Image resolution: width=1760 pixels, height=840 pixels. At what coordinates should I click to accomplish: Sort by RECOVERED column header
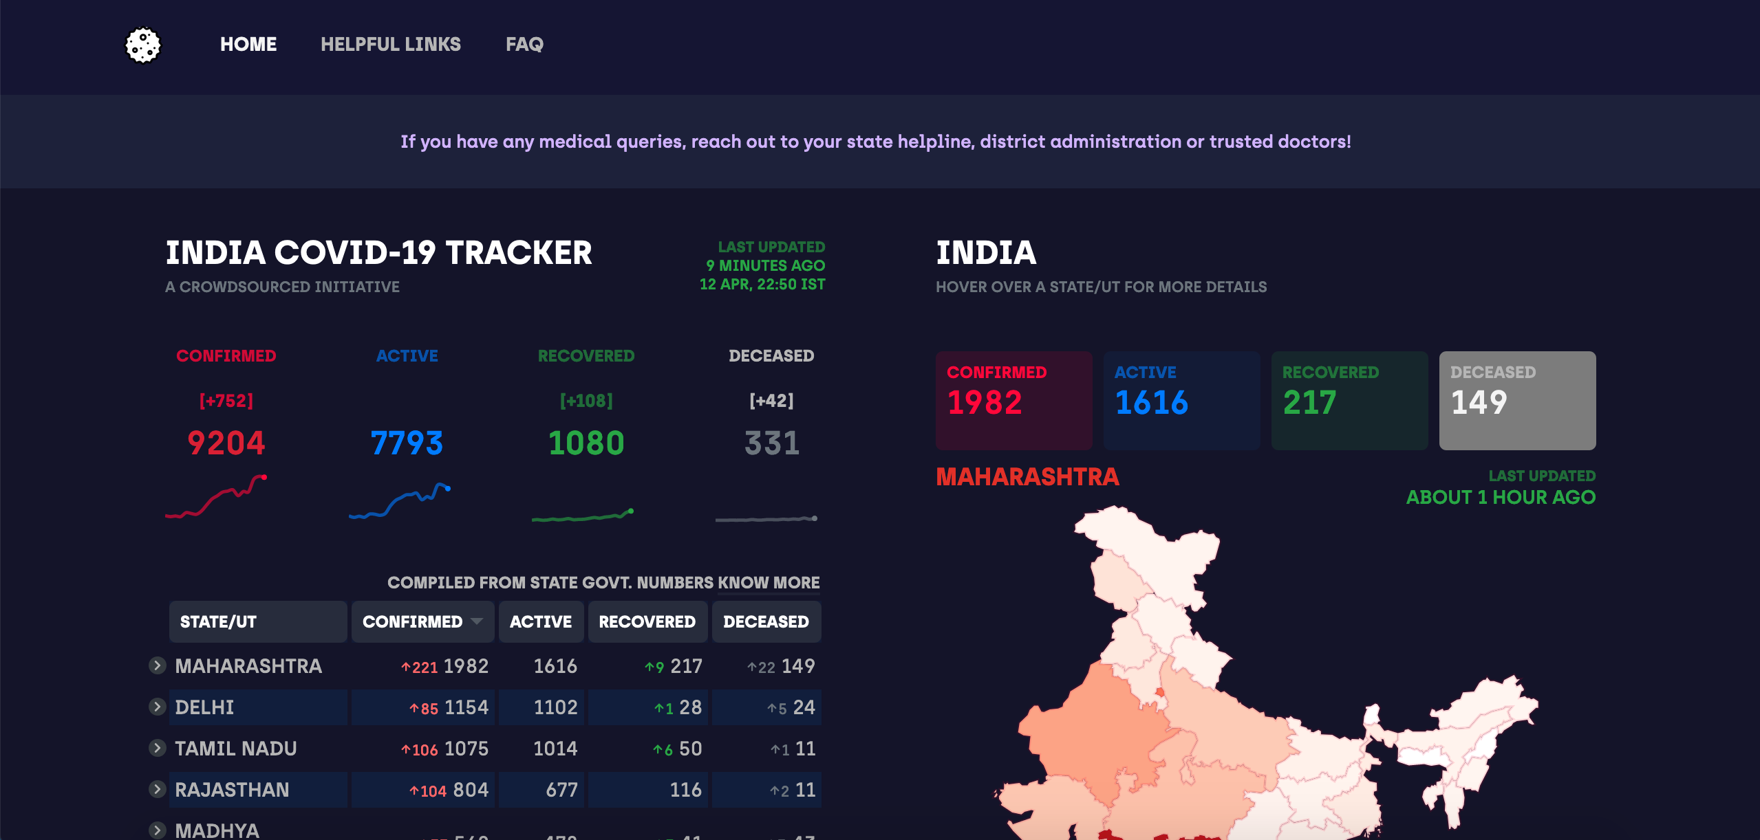[647, 621]
